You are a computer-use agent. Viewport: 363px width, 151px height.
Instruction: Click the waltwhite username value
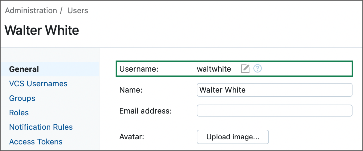214,69
